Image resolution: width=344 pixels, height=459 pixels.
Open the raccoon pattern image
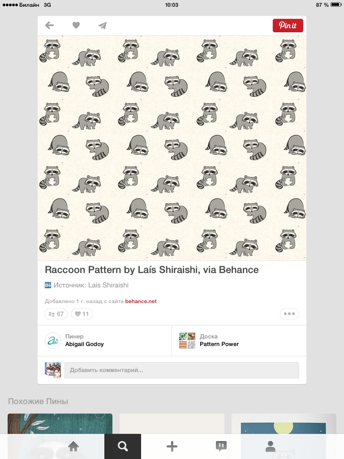172,148
